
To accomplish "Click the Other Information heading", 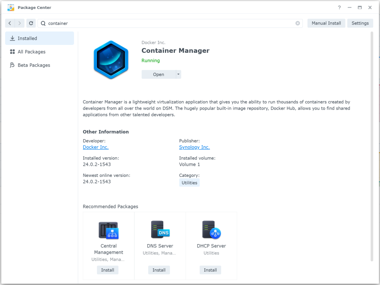I will coord(106,132).
